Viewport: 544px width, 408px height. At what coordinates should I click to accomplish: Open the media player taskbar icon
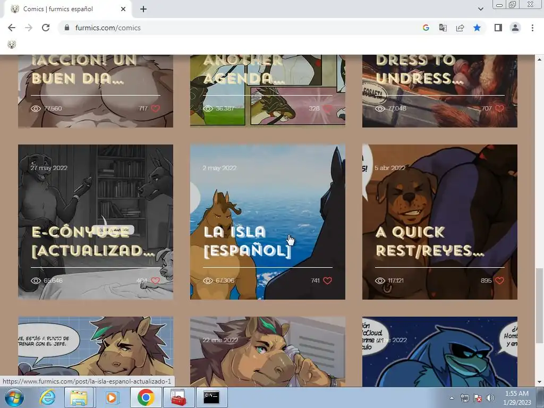pyautogui.click(x=112, y=397)
